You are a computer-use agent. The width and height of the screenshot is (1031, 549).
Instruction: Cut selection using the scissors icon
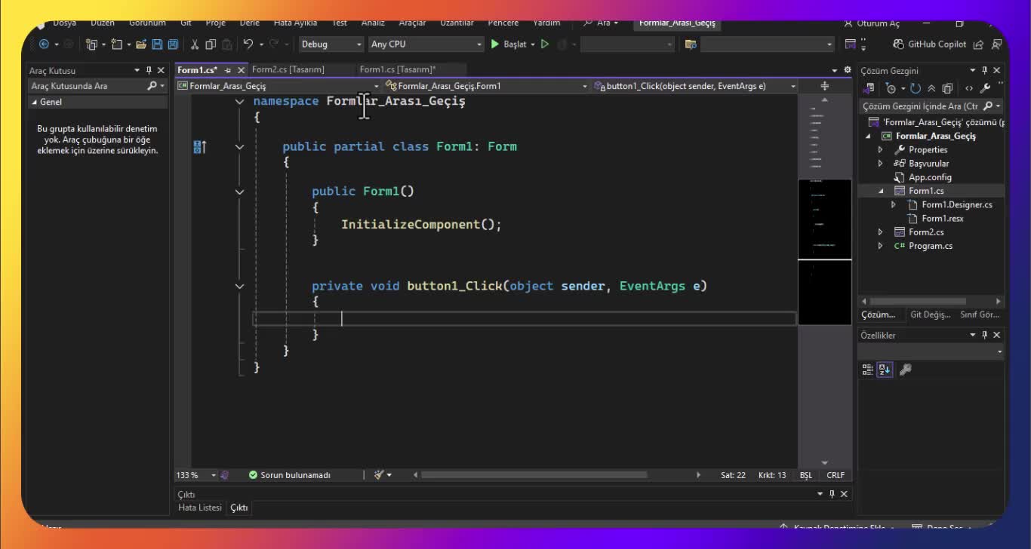tap(195, 44)
